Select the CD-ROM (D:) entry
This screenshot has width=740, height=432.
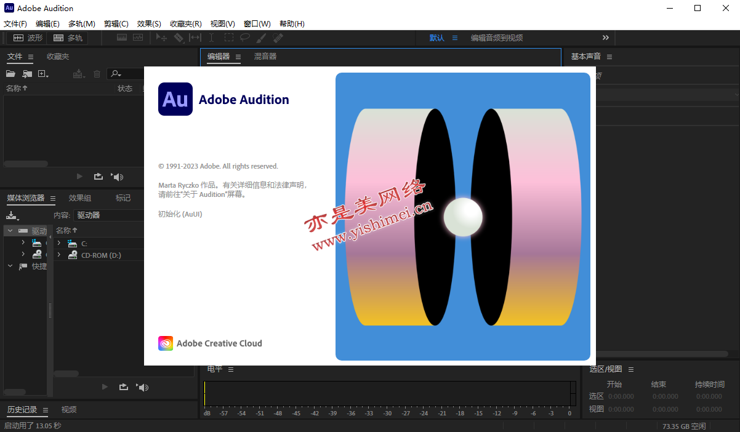[x=101, y=255]
